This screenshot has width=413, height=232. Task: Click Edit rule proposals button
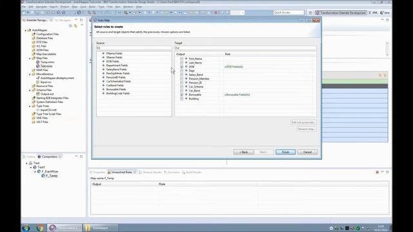(x=303, y=122)
